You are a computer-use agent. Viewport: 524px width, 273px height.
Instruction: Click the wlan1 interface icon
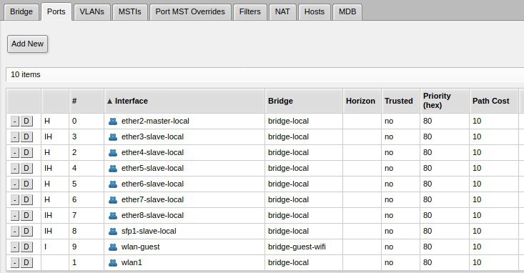(113, 263)
